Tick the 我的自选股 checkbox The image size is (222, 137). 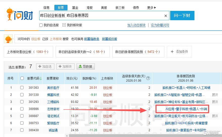click(41, 25)
